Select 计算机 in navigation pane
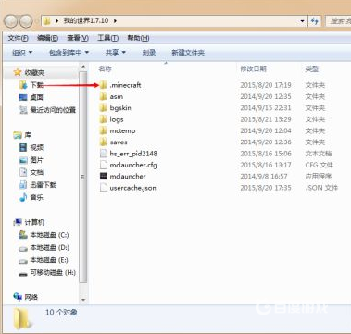The height and width of the screenshot is (334, 351). (29, 222)
